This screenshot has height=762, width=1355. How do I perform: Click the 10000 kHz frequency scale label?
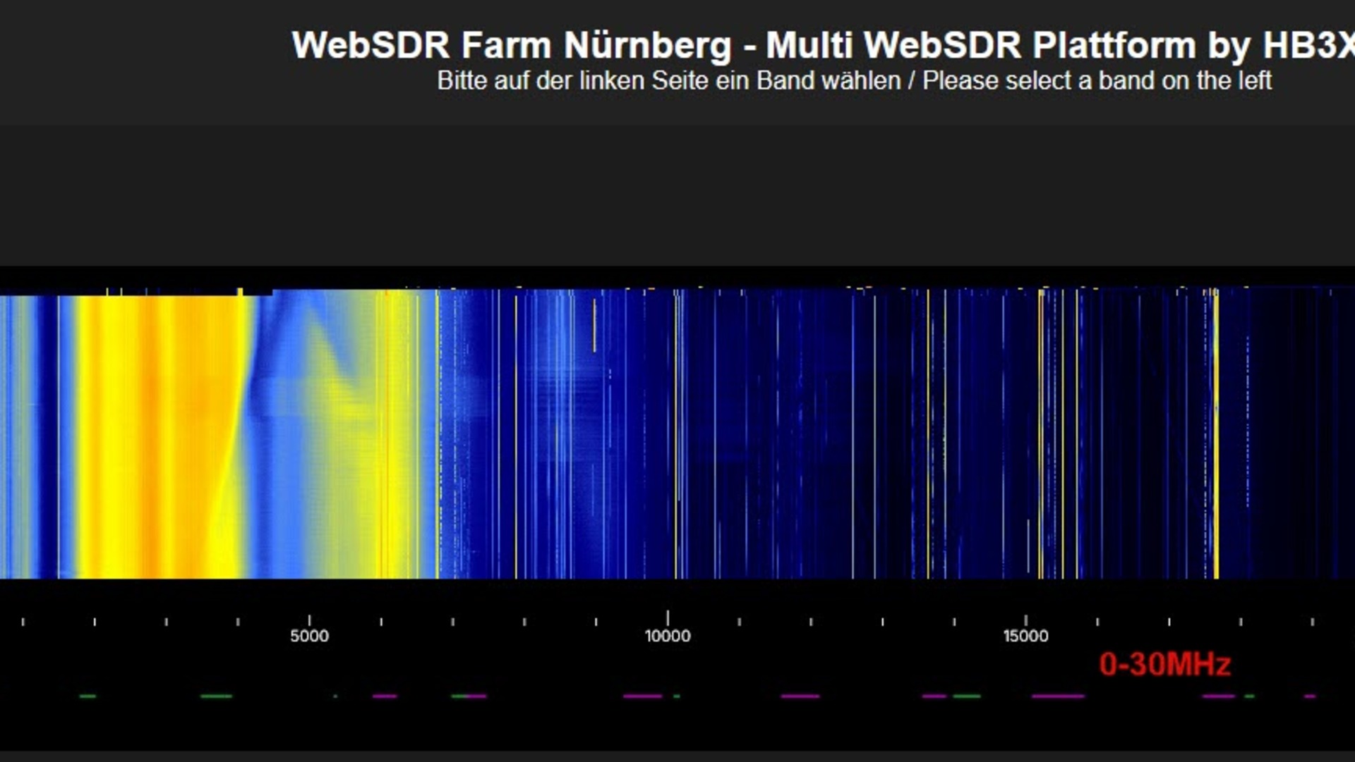[668, 636]
